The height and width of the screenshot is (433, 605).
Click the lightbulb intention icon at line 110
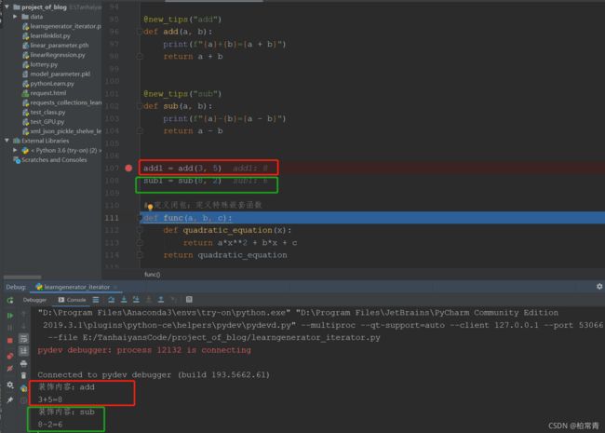[x=150, y=208]
